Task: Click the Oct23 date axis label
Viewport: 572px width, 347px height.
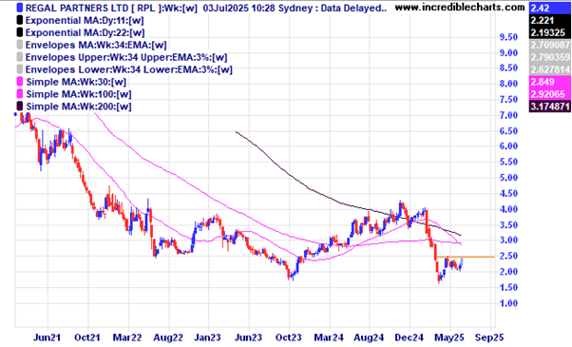Action: pyautogui.click(x=289, y=337)
